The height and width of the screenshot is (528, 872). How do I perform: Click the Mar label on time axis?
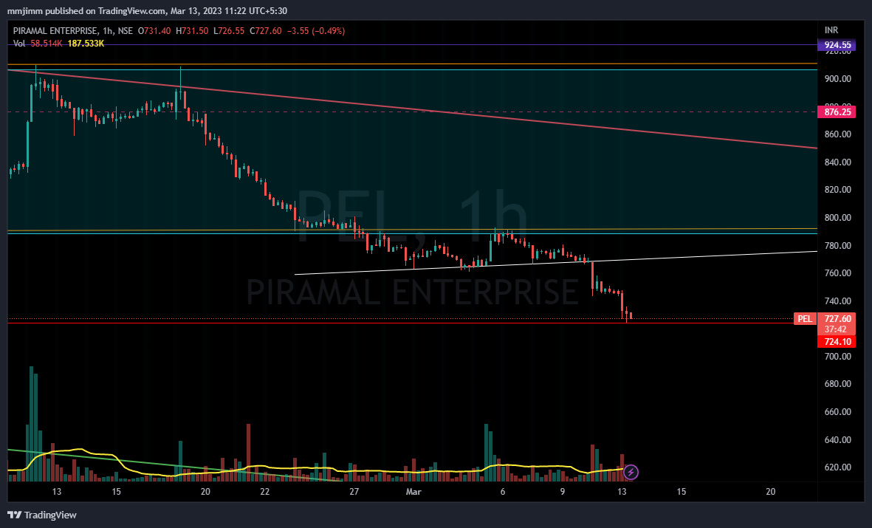[413, 492]
